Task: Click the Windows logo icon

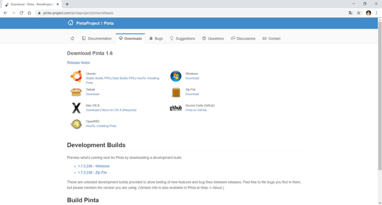Action: (x=176, y=76)
